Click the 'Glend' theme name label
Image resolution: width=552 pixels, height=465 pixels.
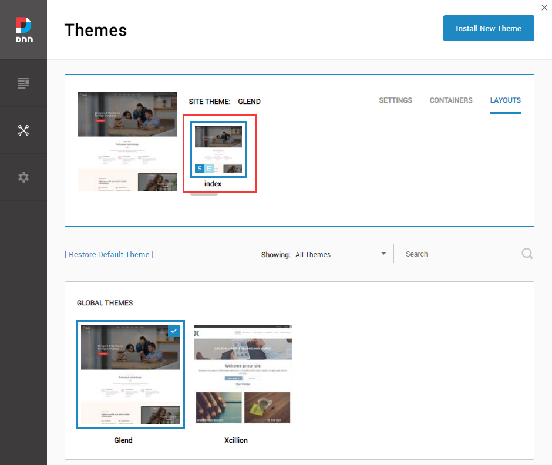point(123,440)
